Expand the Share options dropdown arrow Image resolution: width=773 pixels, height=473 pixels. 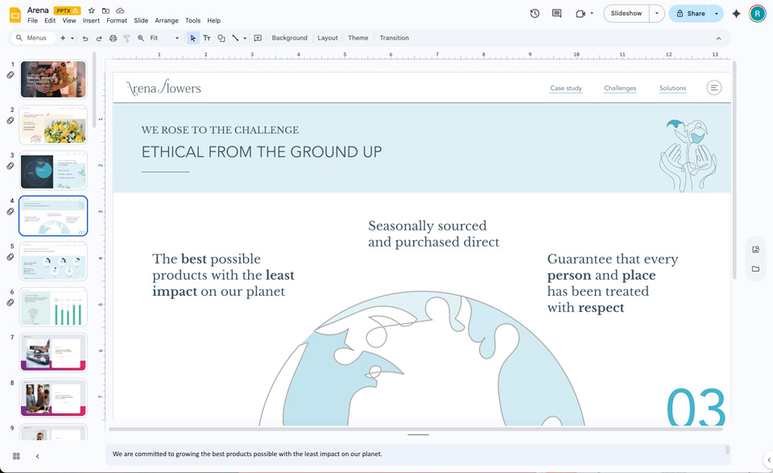point(716,14)
